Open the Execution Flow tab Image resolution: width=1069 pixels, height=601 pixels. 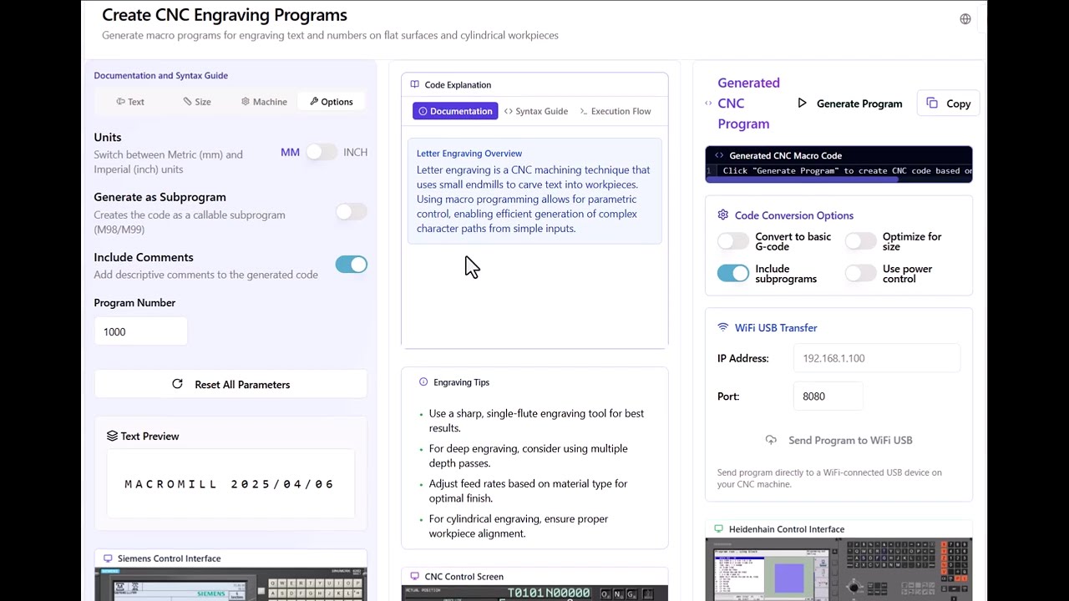point(615,111)
